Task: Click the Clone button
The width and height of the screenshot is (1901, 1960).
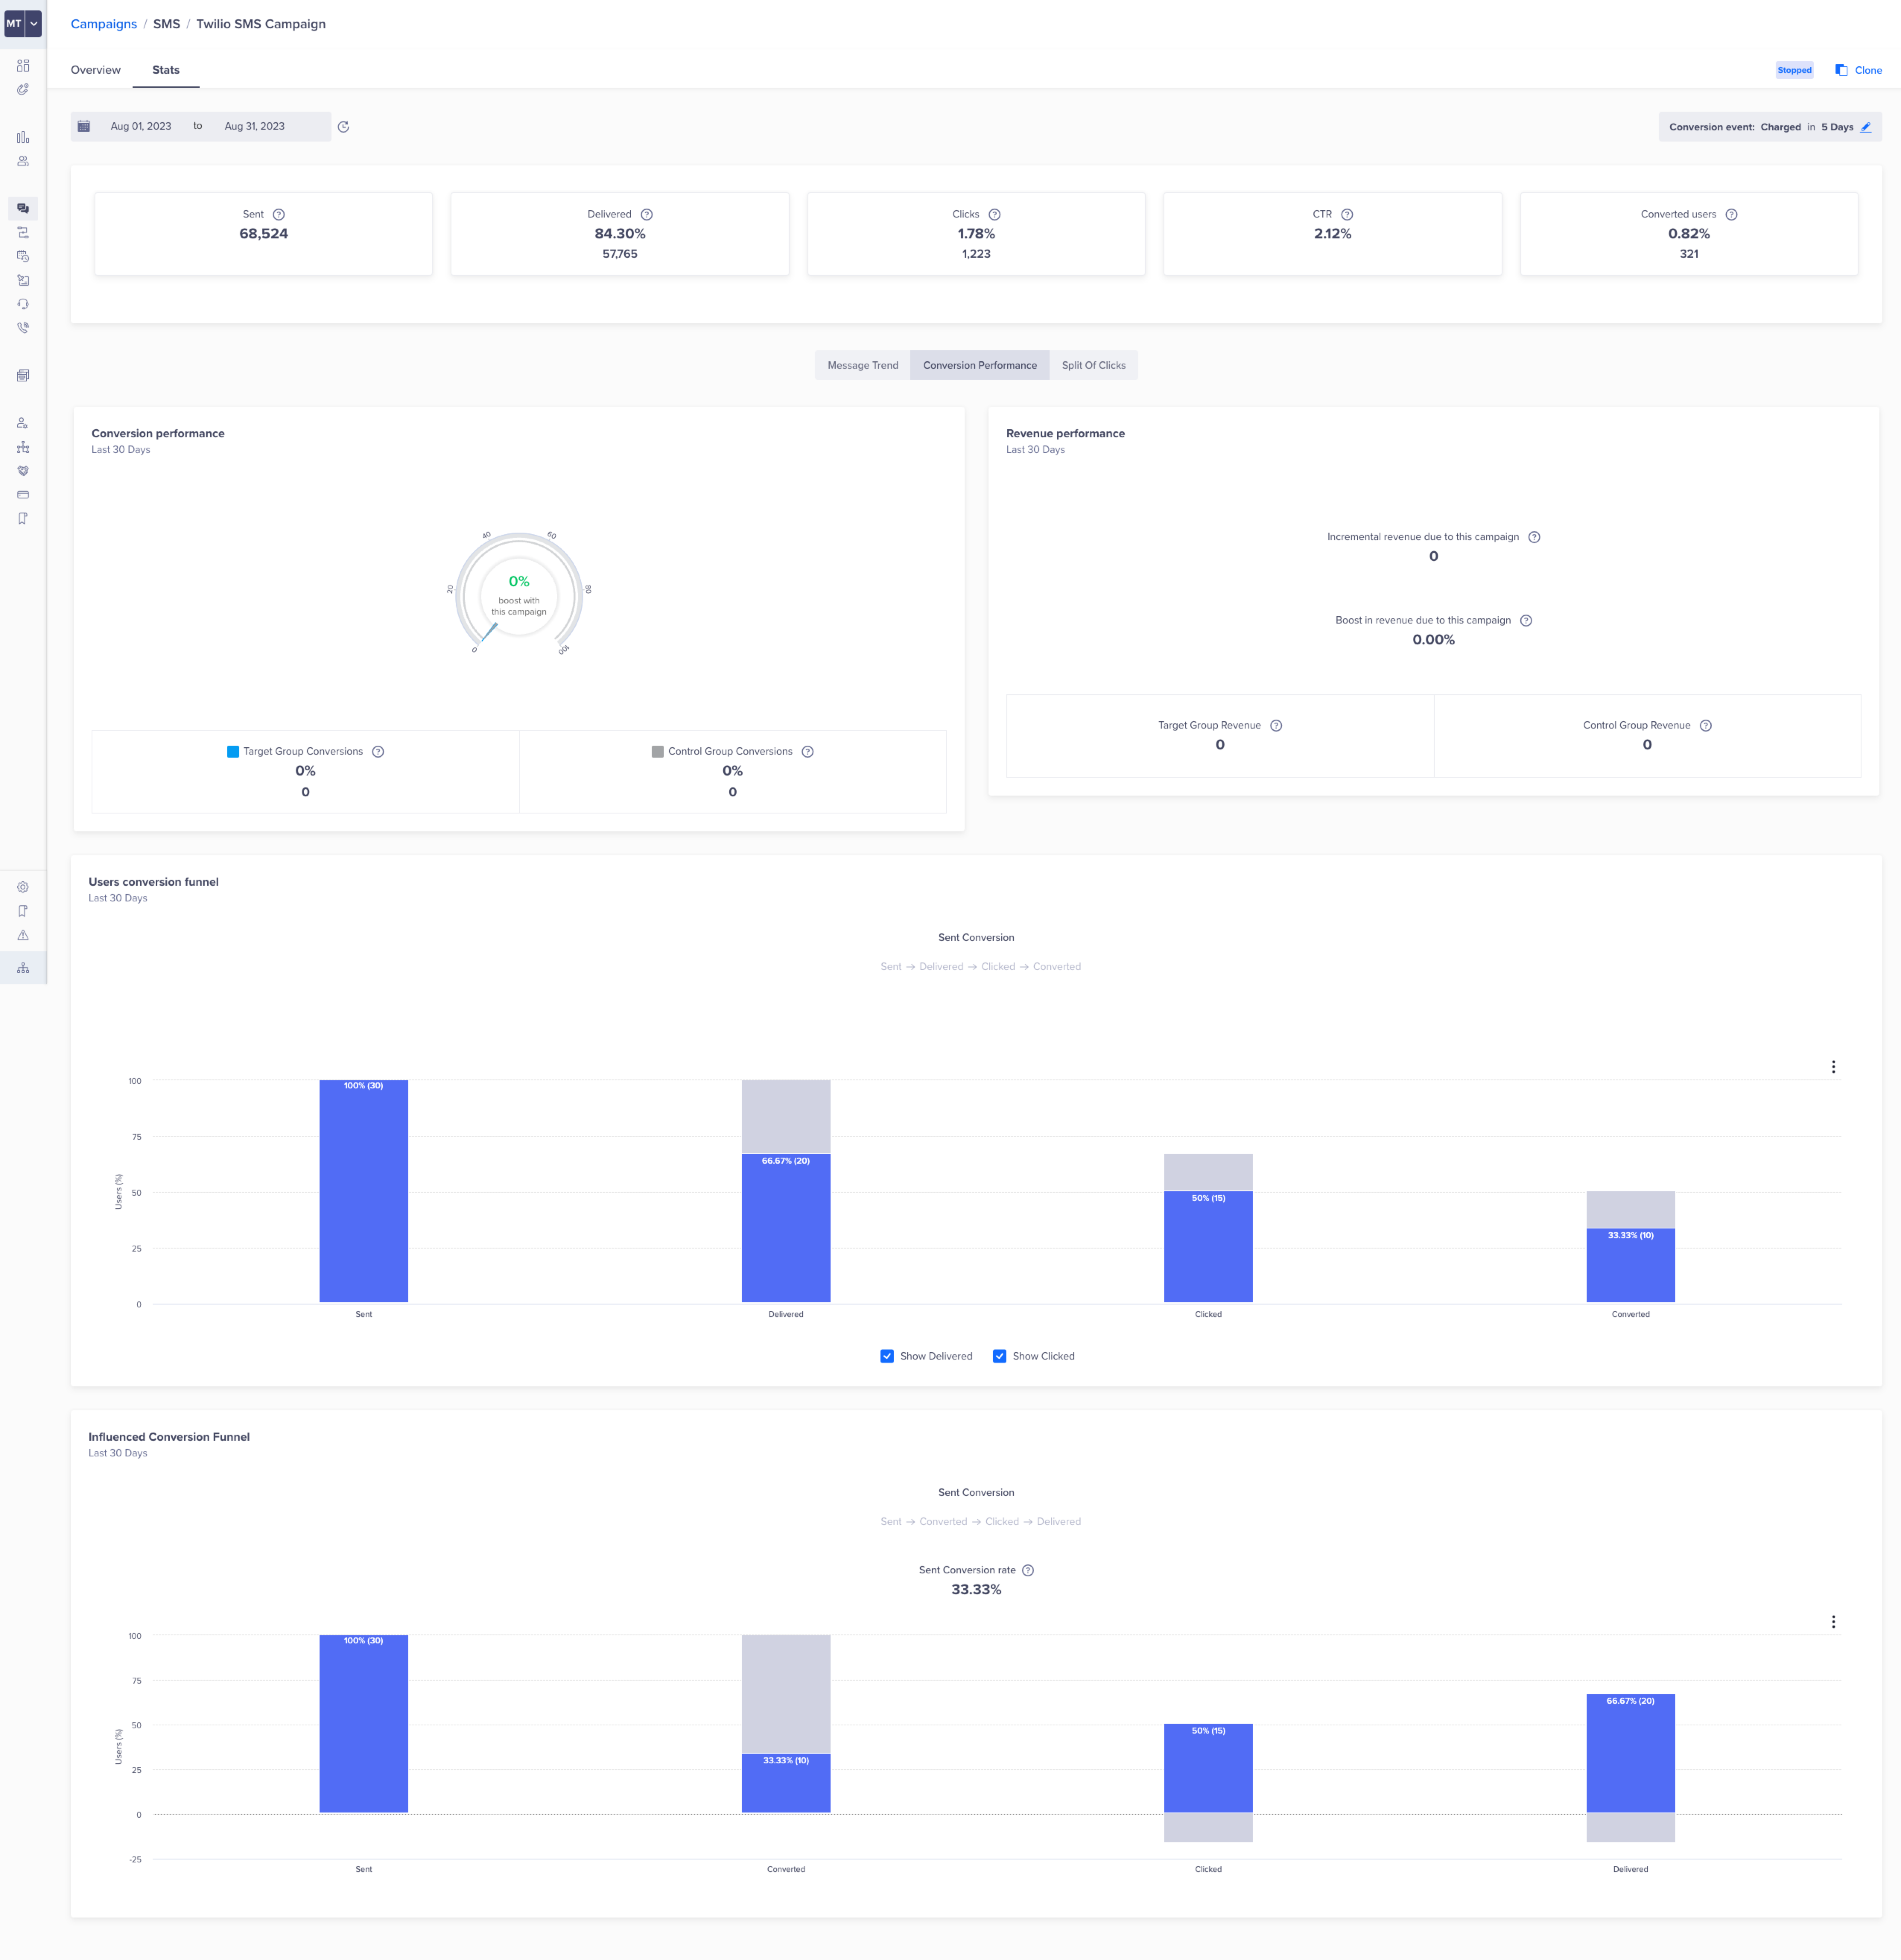Action: 1858,70
